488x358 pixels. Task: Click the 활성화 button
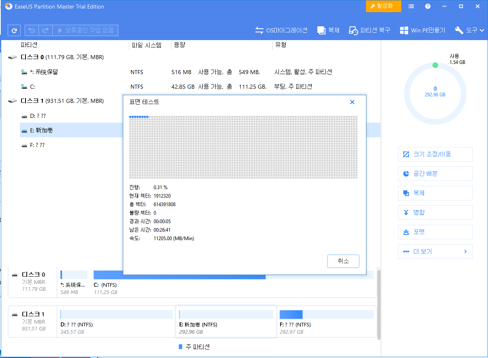[383, 6]
